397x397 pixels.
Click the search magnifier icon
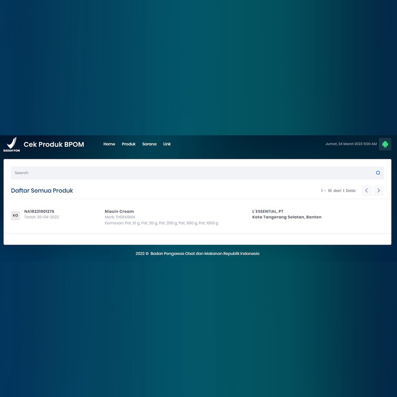point(378,173)
